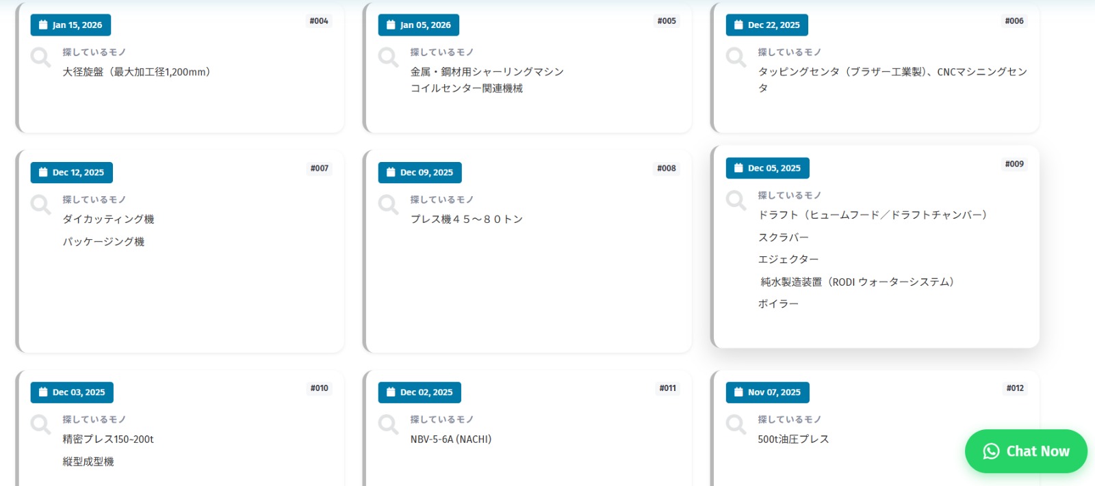1095x486 pixels.
Task: Open the 500t油圧プレス request
Action: (793, 440)
